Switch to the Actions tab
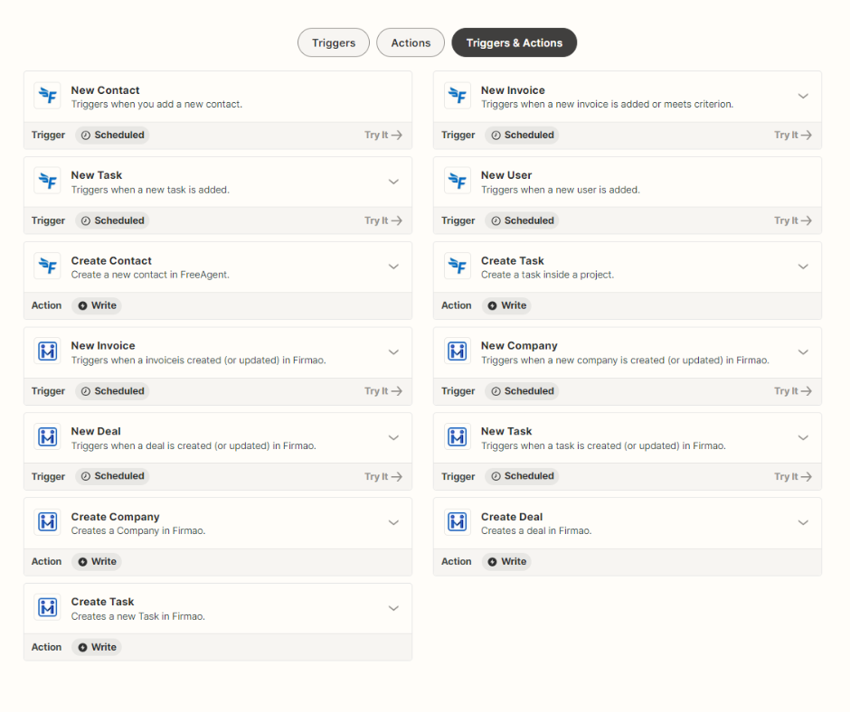Viewport: 850px width, 712px height. 411,42
